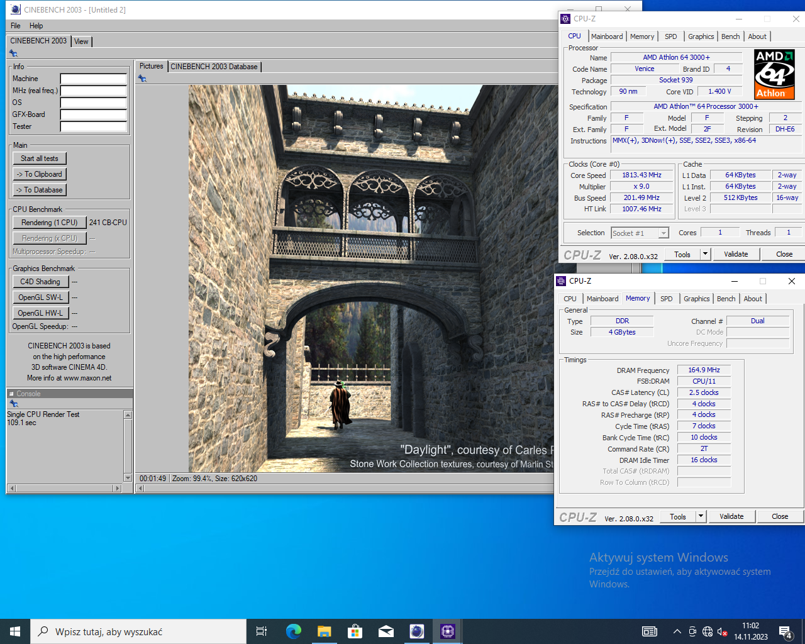Open the Windows Start menu
This screenshot has height=644, width=805.
click(x=15, y=631)
